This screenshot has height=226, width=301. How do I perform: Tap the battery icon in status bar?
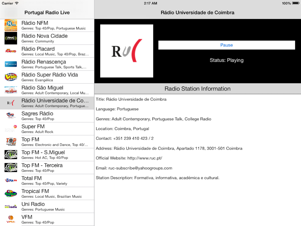click(x=296, y=3)
